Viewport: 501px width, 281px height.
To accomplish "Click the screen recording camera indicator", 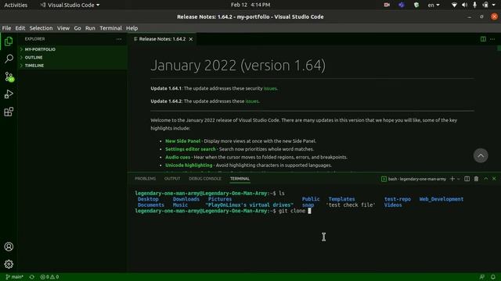I will click(387, 5).
